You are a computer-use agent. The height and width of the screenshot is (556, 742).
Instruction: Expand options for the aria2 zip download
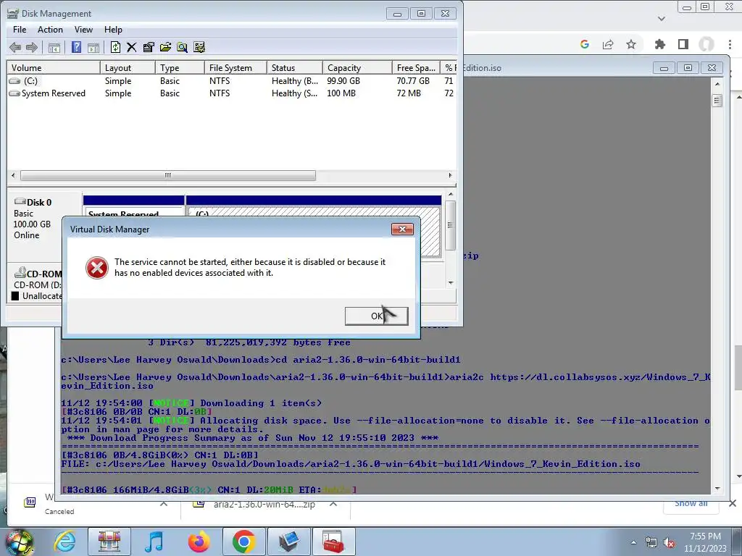(333, 505)
